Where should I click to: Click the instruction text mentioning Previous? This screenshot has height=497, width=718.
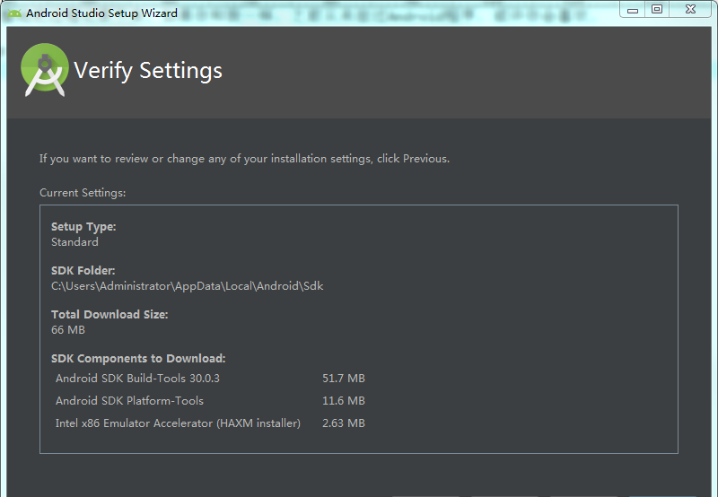244,159
